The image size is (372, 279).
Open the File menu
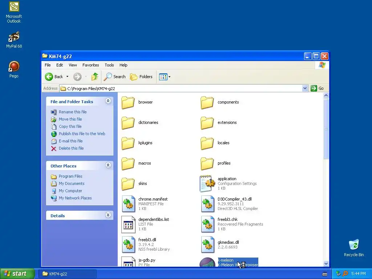[x=48, y=65]
